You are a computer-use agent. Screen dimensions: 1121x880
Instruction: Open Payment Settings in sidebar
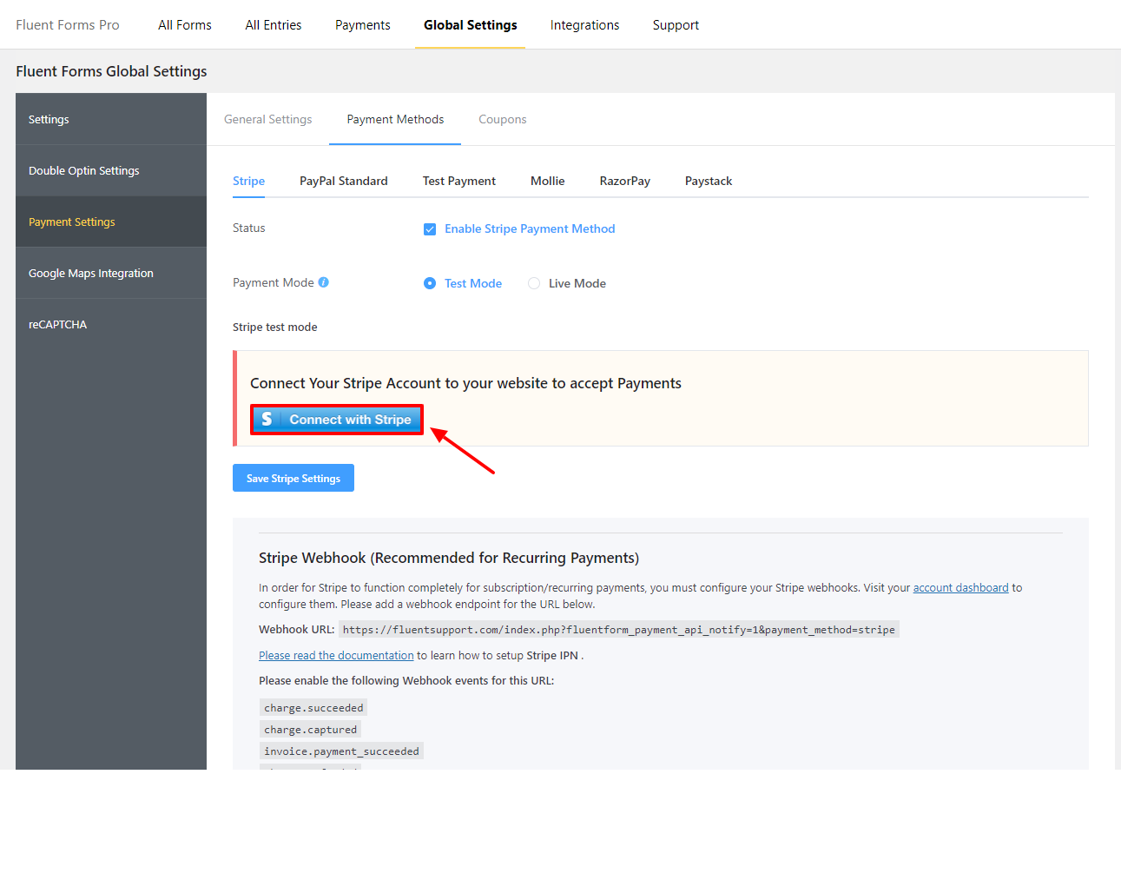111,222
